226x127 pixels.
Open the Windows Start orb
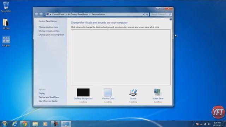pos(4,124)
